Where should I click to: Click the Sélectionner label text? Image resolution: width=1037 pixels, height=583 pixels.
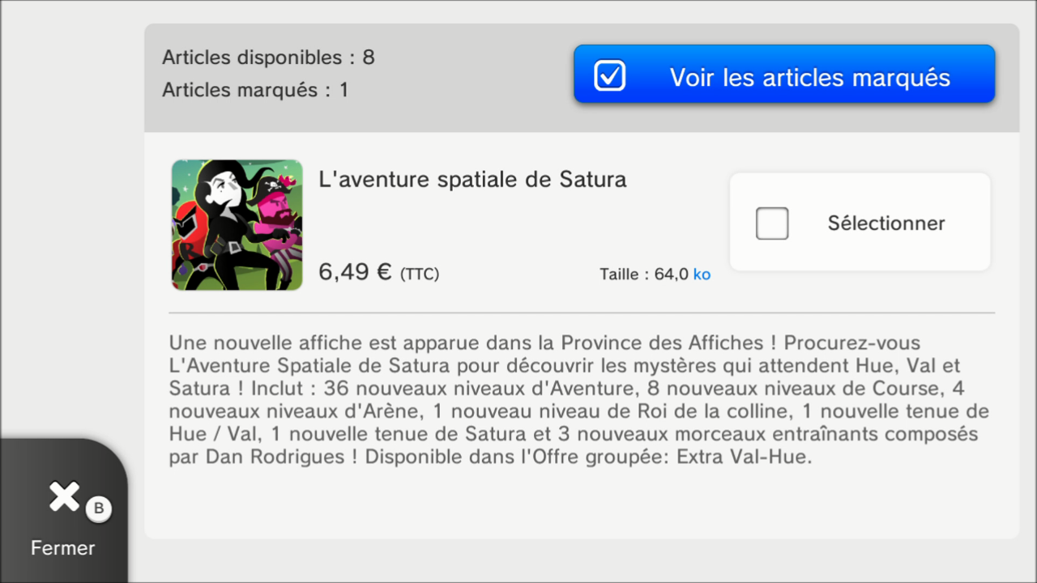886,223
